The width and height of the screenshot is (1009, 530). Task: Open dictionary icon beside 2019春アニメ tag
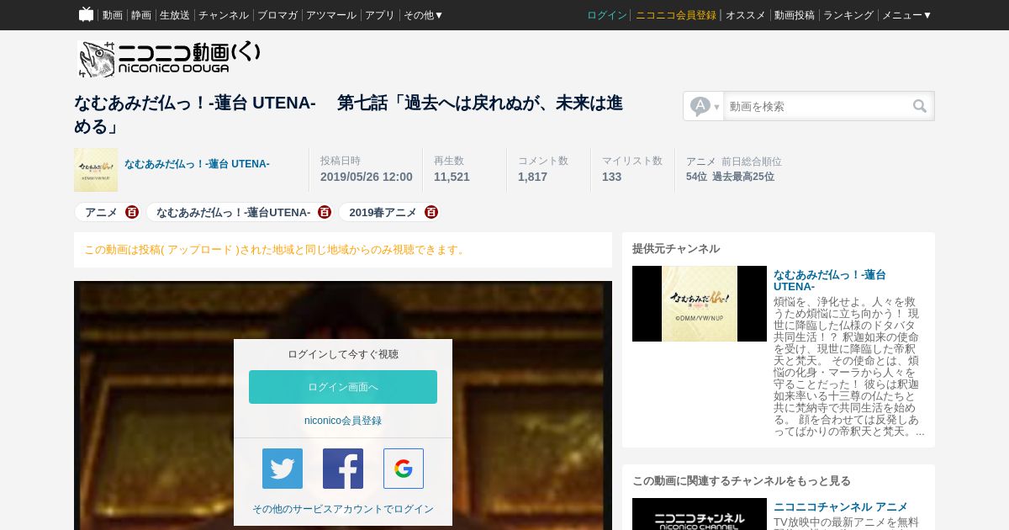(x=431, y=212)
